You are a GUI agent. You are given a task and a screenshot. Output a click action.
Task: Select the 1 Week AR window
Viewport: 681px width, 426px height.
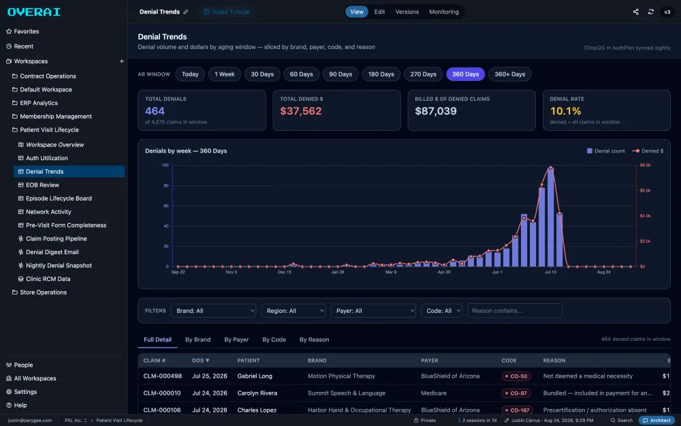pyautogui.click(x=225, y=74)
